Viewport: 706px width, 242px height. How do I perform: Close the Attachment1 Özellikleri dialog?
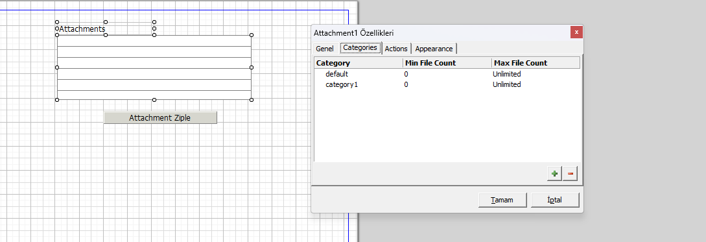click(576, 32)
